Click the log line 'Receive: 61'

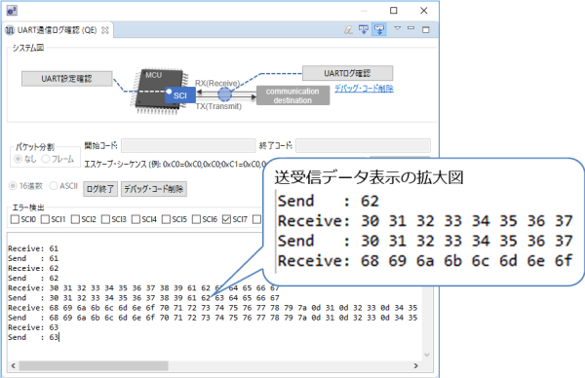pyautogui.click(x=33, y=248)
